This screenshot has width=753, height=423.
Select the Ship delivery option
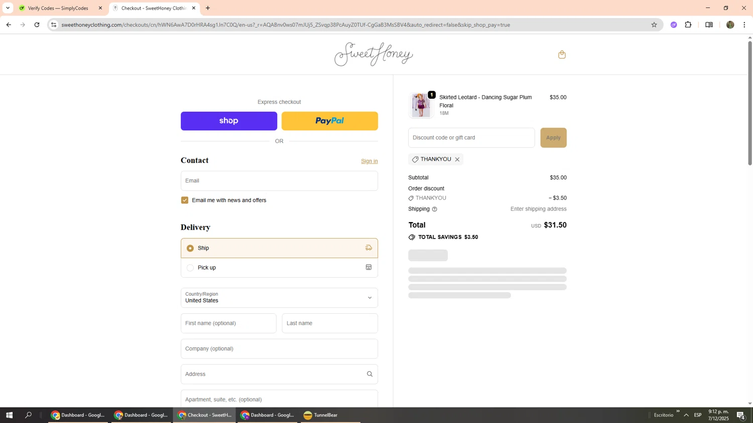pos(279,248)
